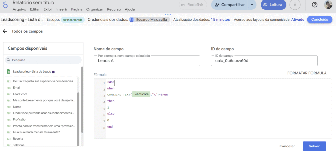
Task: Click the Ativado community layouts toggle
Action: click(298, 20)
